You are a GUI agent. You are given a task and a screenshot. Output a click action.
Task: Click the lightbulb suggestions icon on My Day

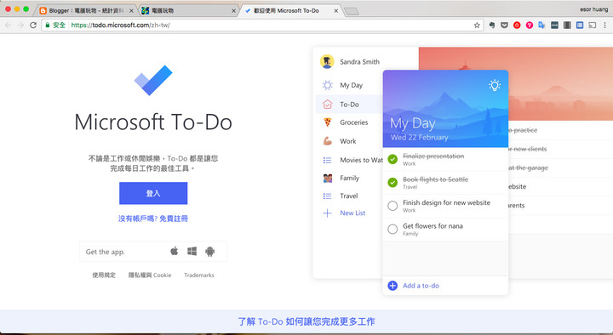point(495,85)
